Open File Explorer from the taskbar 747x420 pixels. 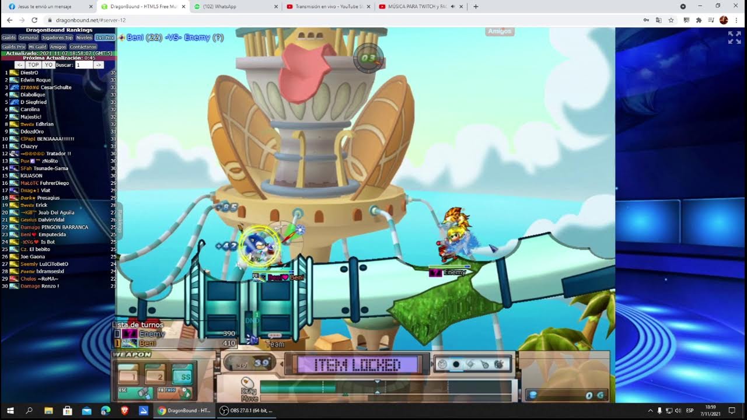[48, 411]
